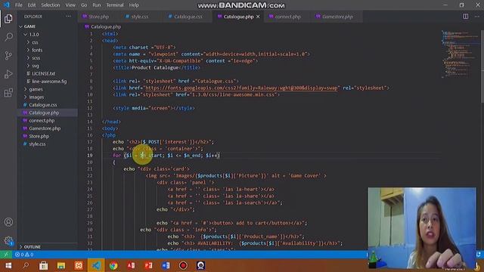Open the Edit menu
This screenshot has height=272, width=484.
32,5
